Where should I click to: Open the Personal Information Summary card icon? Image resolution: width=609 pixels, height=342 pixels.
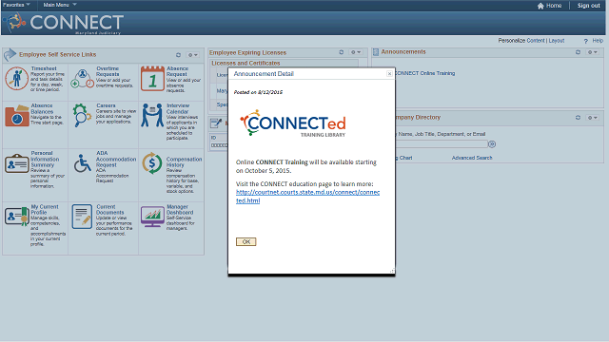[x=17, y=163]
